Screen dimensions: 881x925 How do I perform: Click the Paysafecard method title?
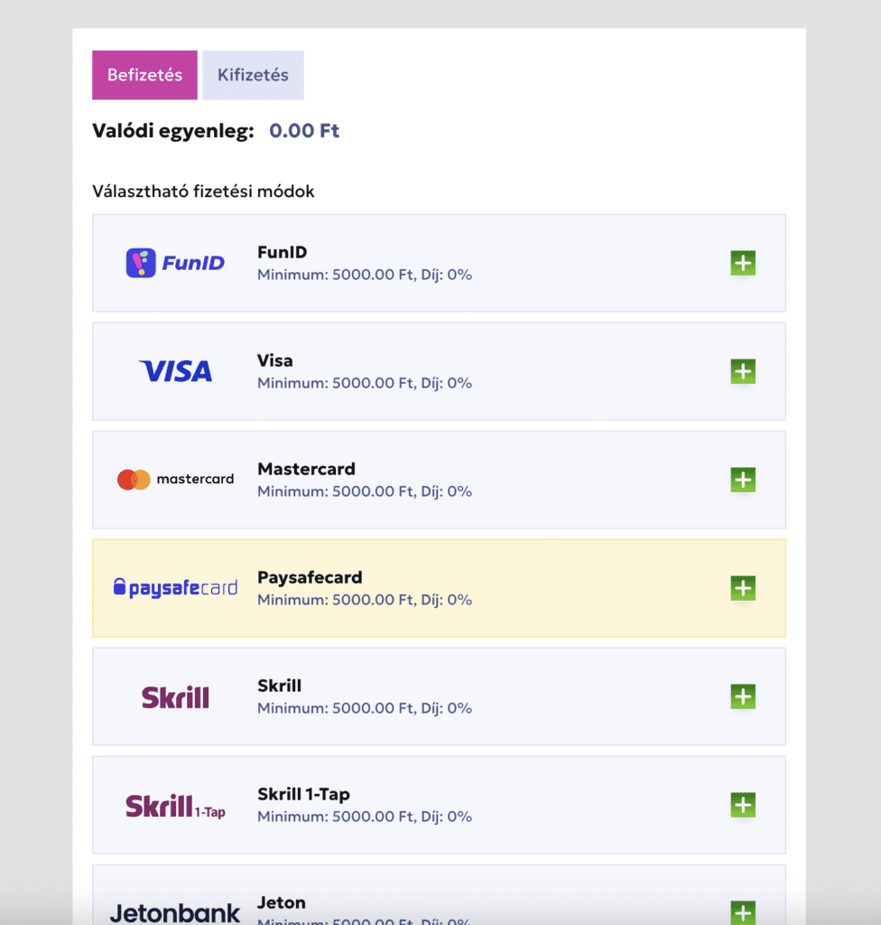310,577
